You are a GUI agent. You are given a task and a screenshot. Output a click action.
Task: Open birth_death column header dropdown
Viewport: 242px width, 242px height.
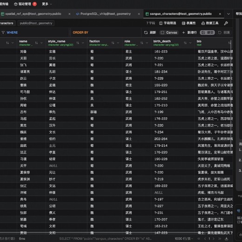coord(190,43)
